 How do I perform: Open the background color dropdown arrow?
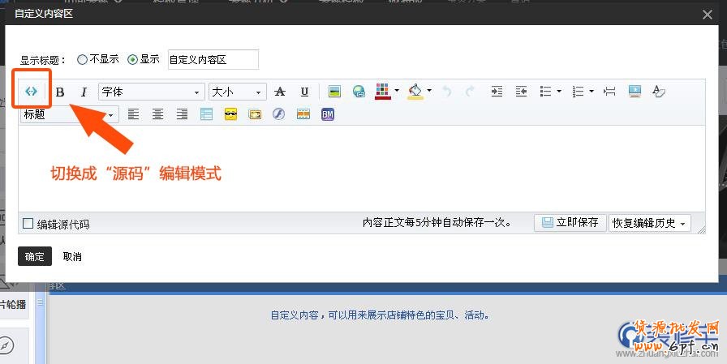point(429,91)
